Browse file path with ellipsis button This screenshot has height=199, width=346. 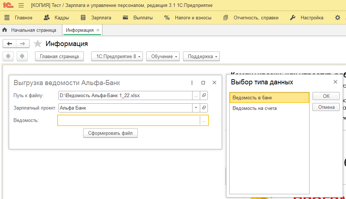196,96
